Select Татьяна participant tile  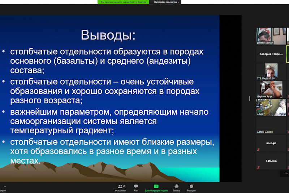click(x=271, y=161)
